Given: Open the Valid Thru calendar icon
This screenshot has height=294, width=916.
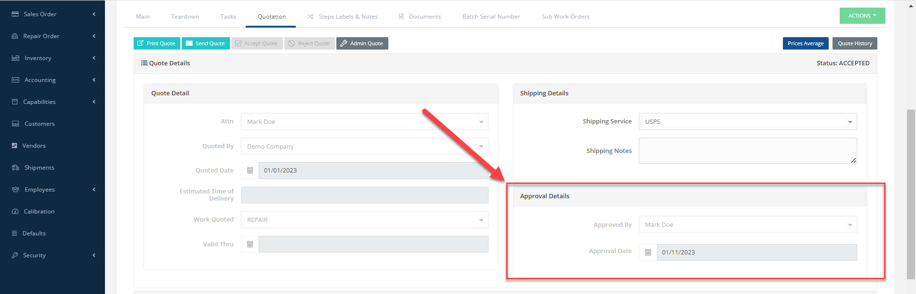Looking at the screenshot, I should coord(250,244).
